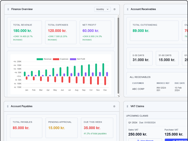Click VAT Claims drag handle

coord(128,106)
